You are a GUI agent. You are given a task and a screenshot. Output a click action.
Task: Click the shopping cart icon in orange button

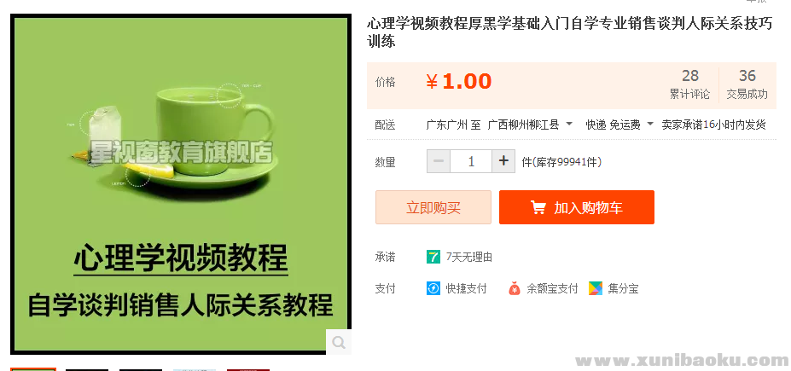[x=538, y=208]
